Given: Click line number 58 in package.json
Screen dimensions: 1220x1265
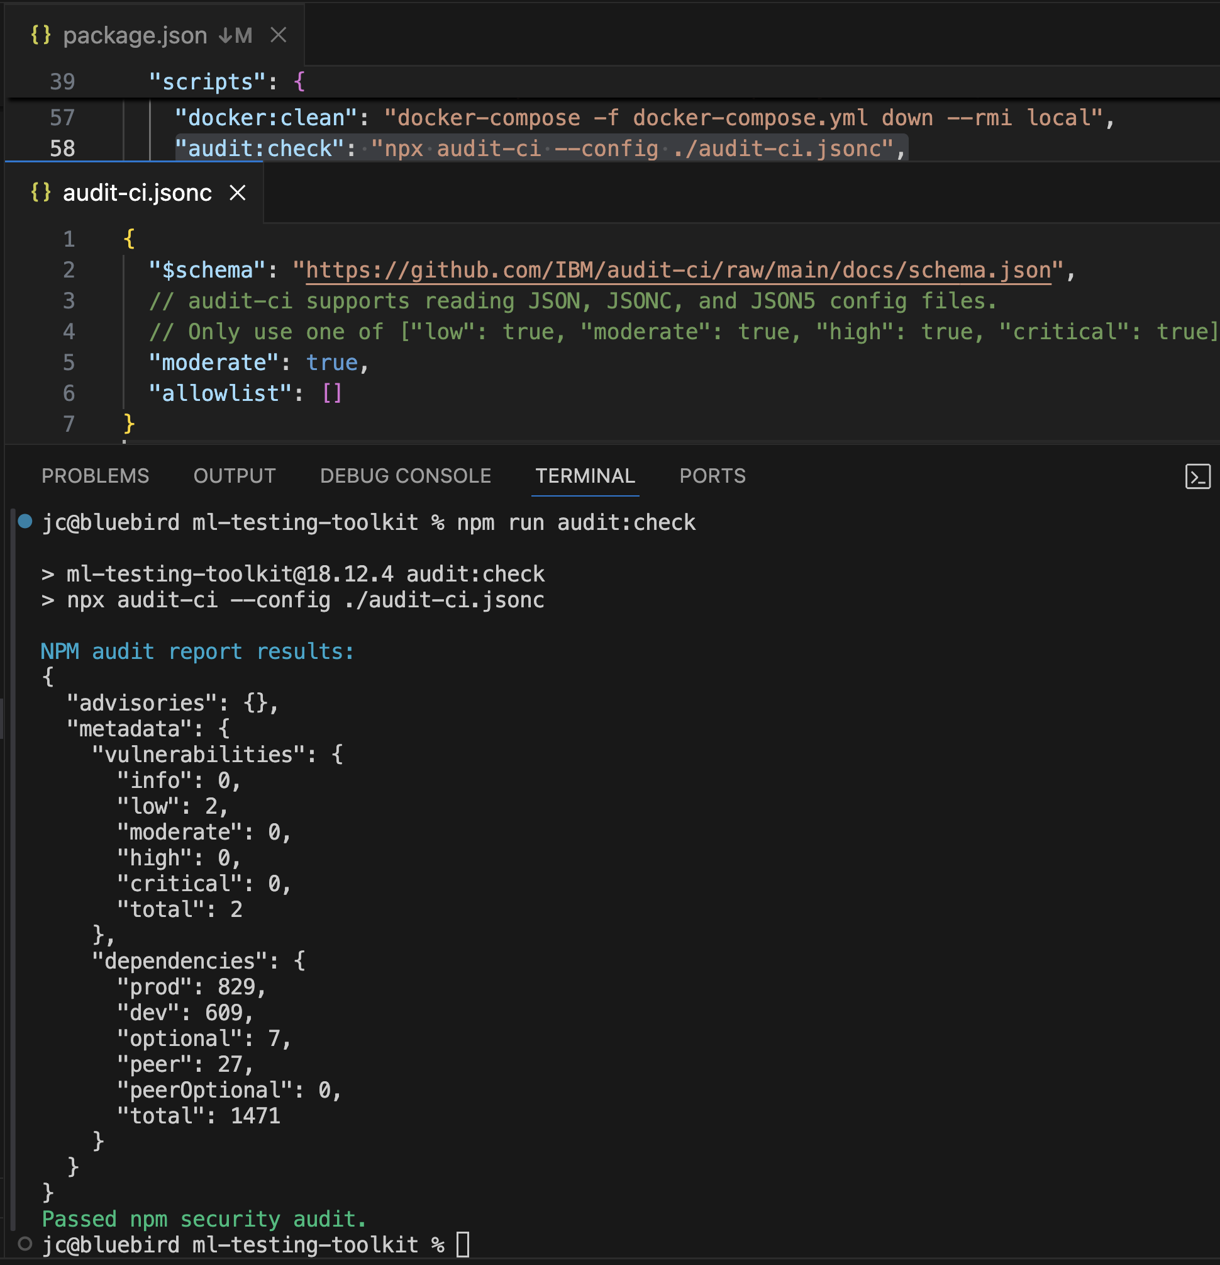Looking at the screenshot, I should [x=62, y=149].
